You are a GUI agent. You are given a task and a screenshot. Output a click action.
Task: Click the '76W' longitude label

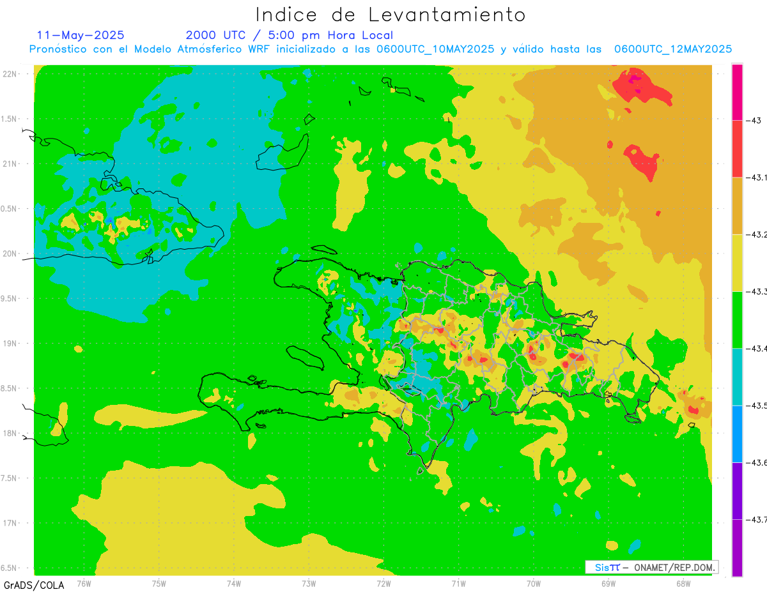tap(84, 583)
